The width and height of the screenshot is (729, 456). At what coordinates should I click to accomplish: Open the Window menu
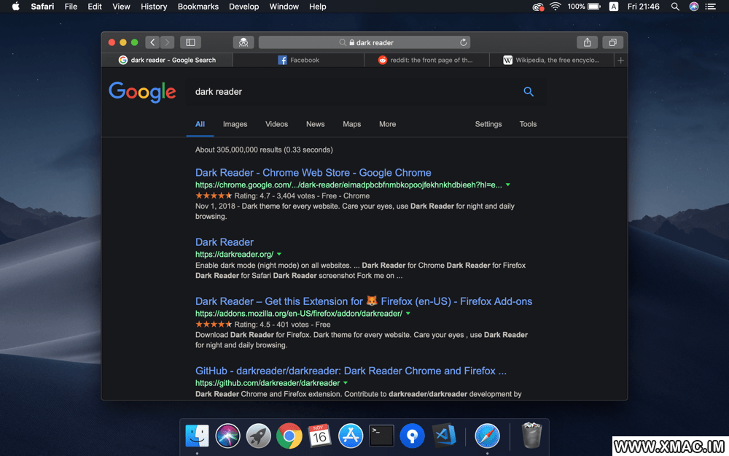point(284,7)
